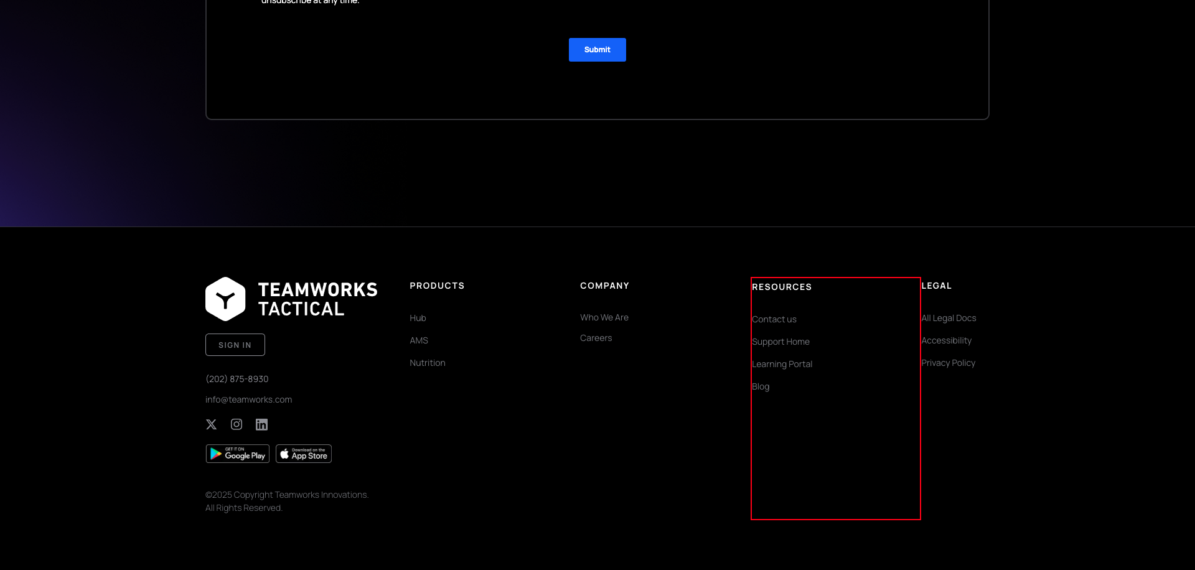Email info@teamworks.com
Viewport: 1195px width, 570px height.
[x=248, y=399]
